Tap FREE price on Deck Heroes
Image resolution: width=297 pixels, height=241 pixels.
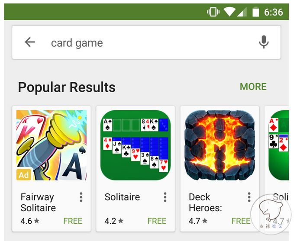241,221
